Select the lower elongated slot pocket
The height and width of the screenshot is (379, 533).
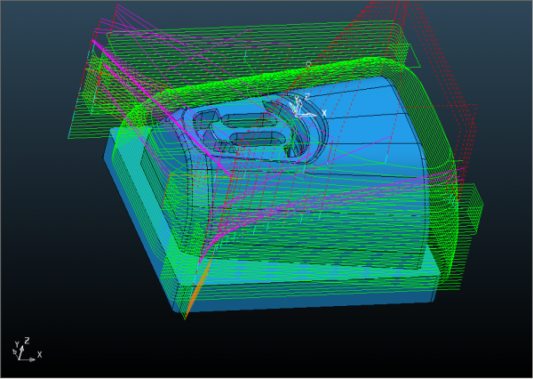click(x=257, y=139)
